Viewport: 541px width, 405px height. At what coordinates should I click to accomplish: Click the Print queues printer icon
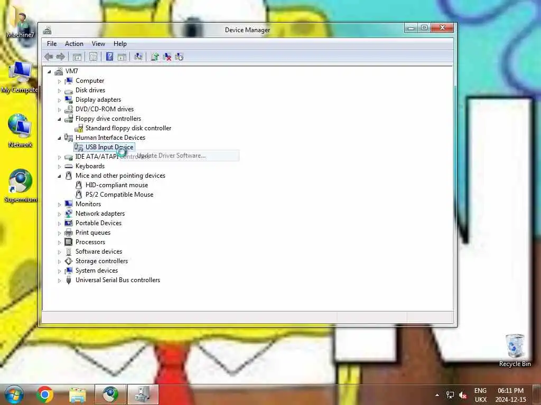click(69, 233)
